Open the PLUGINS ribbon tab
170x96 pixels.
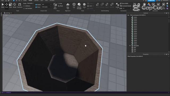click(52, 1)
